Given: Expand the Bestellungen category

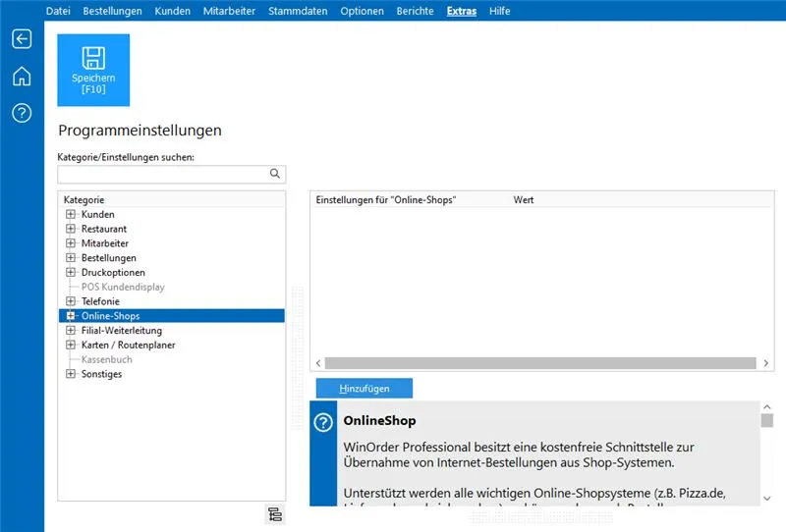Looking at the screenshot, I should [x=71, y=258].
